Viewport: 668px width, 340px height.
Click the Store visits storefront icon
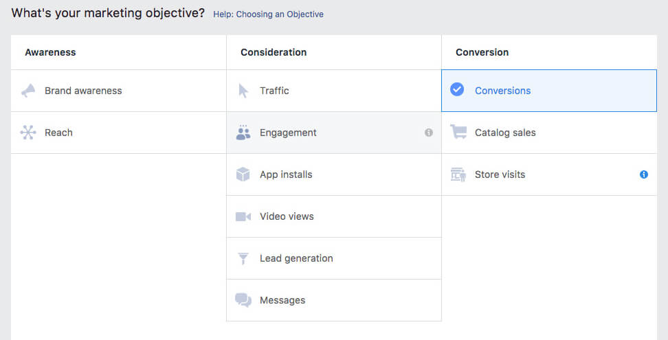click(x=458, y=174)
